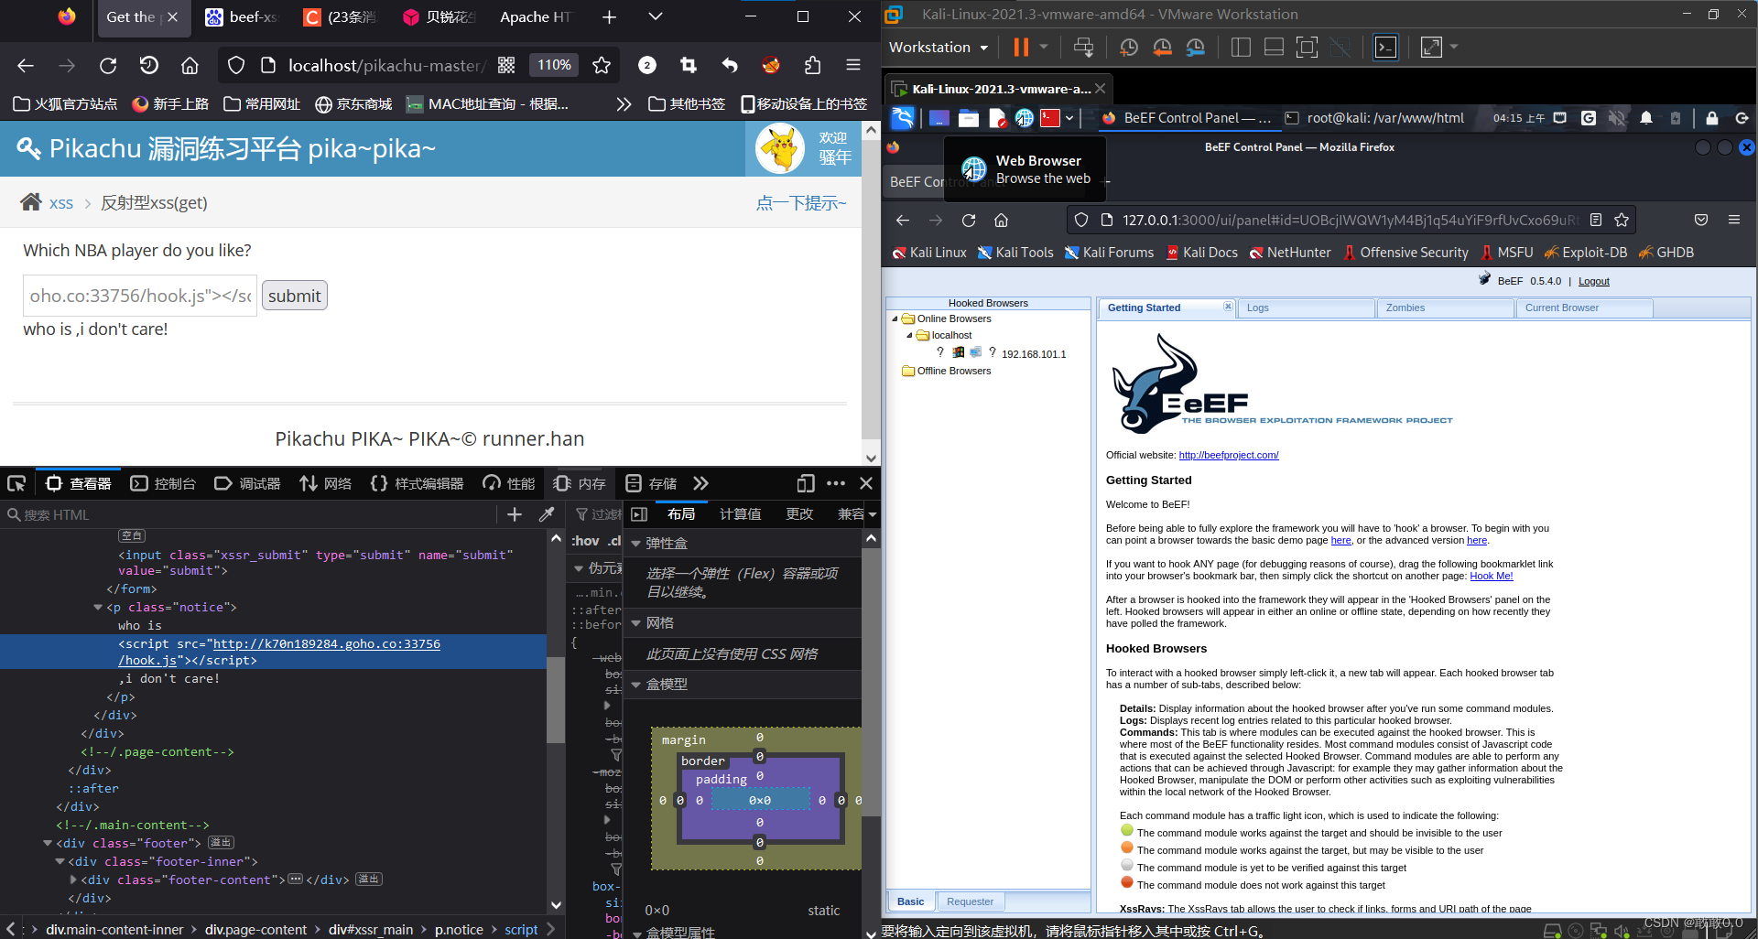Reload the BeEF Control Panel page
The width and height of the screenshot is (1758, 939).
pyautogui.click(x=969, y=220)
